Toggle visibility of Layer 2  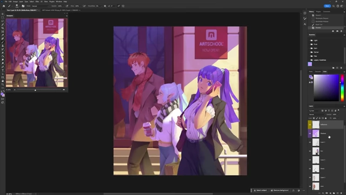(310, 178)
